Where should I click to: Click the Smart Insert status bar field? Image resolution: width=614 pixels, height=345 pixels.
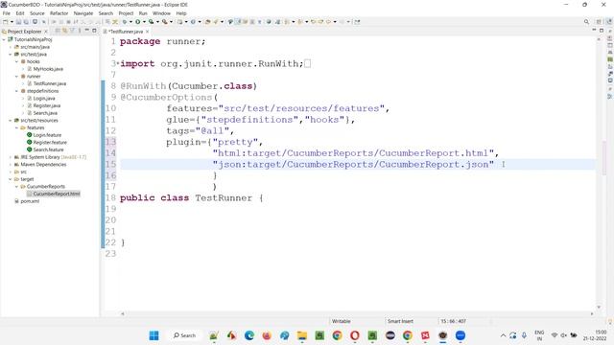tap(400, 321)
